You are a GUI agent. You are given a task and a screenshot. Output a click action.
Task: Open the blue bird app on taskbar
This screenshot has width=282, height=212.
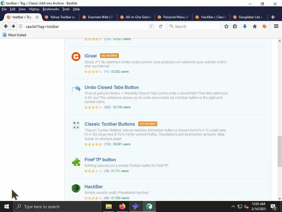click(x=135, y=206)
